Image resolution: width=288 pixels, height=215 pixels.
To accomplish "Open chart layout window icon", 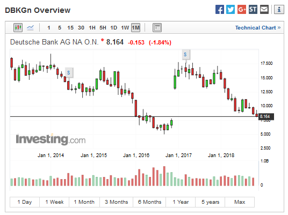I will pyautogui.click(x=157, y=28).
